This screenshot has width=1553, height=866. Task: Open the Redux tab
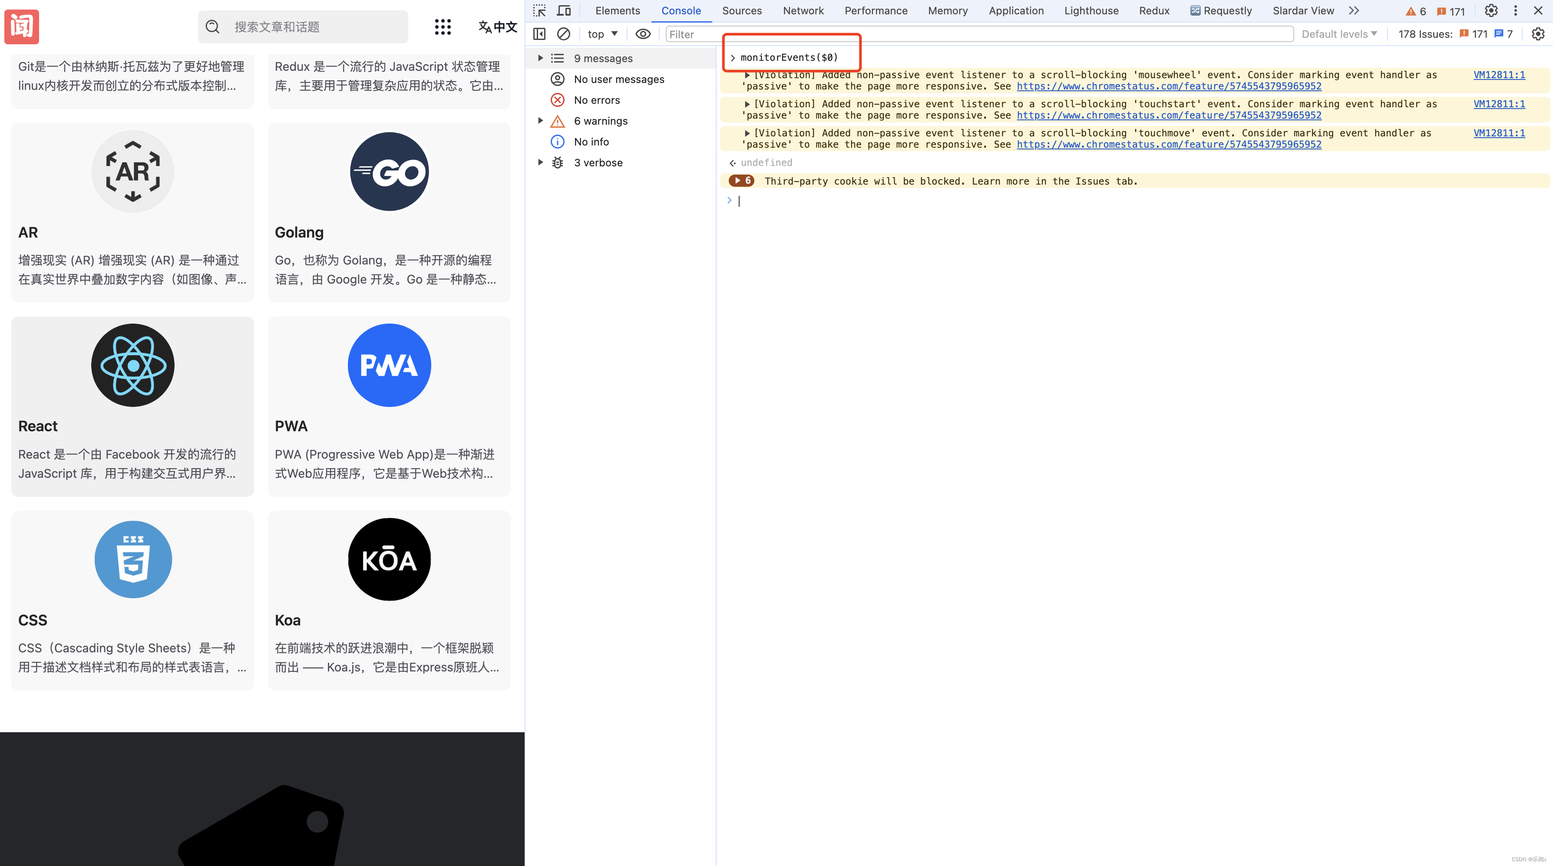pyautogui.click(x=1154, y=11)
